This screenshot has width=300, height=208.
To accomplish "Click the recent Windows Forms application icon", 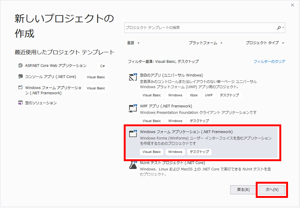I will click(x=20, y=88).
